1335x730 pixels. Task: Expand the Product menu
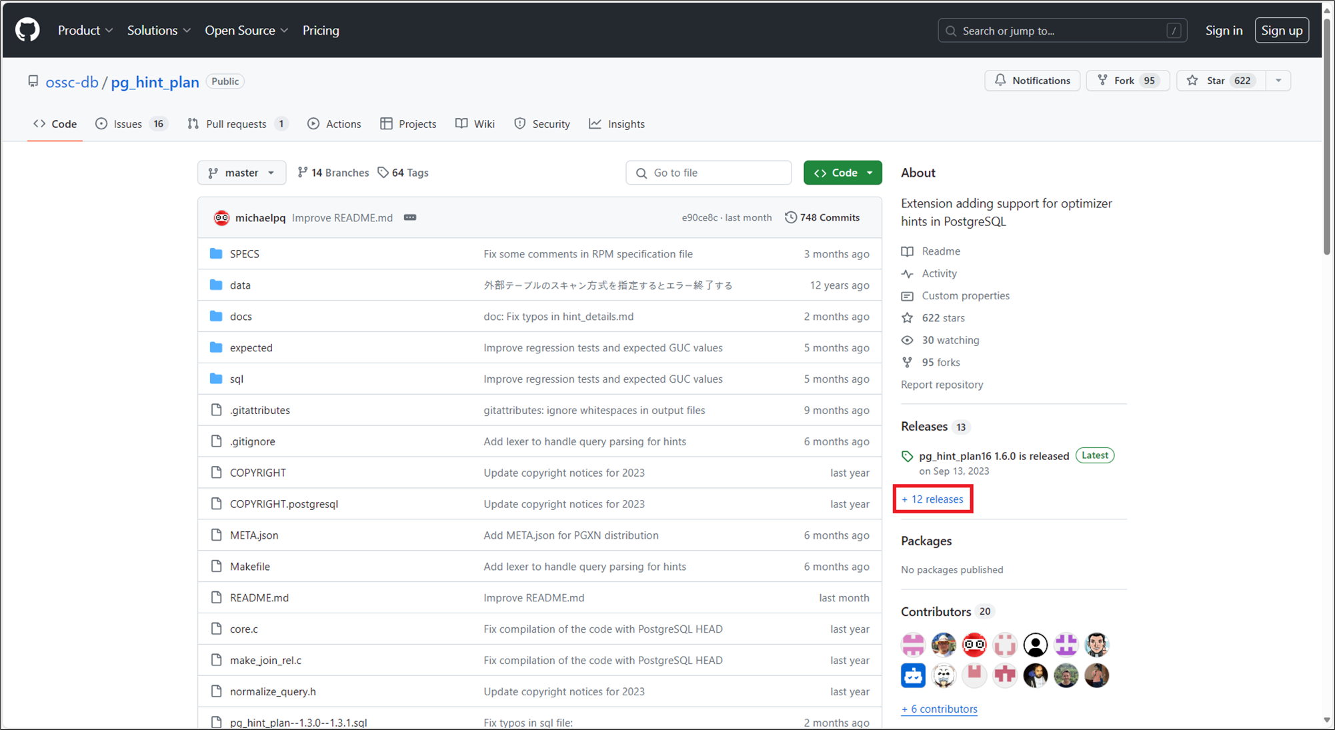(x=85, y=31)
